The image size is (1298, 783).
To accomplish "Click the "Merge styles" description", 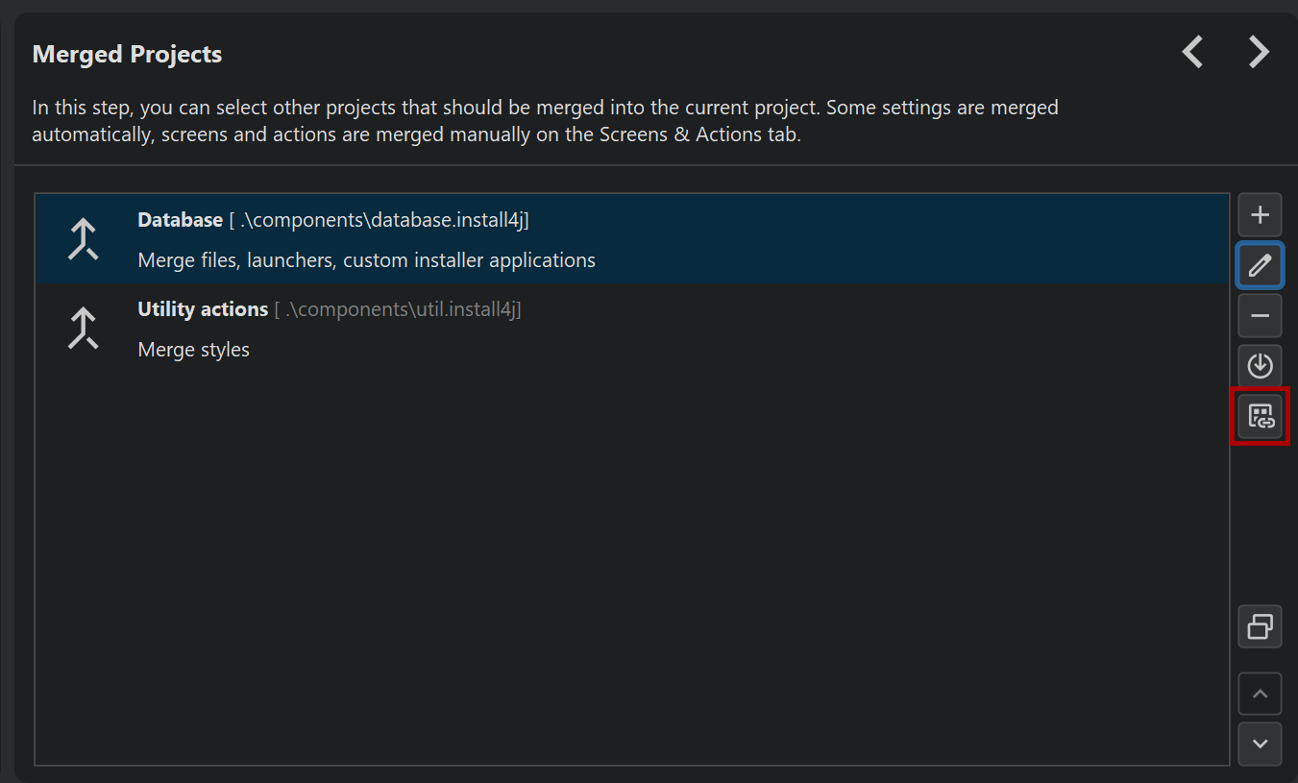I will coord(193,350).
